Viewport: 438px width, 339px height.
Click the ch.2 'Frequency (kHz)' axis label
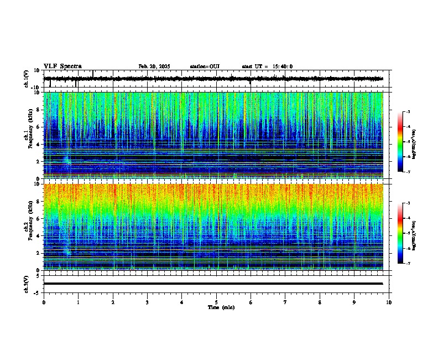pyautogui.click(x=30, y=220)
